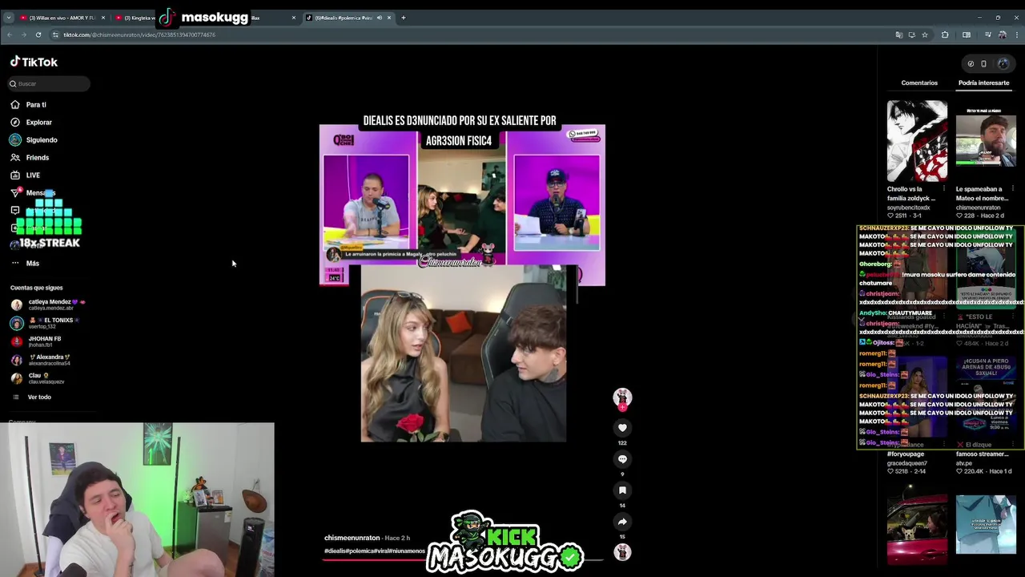Focus the Buscar search field
Image resolution: width=1025 pixels, height=577 pixels.
tap(50, 83)
